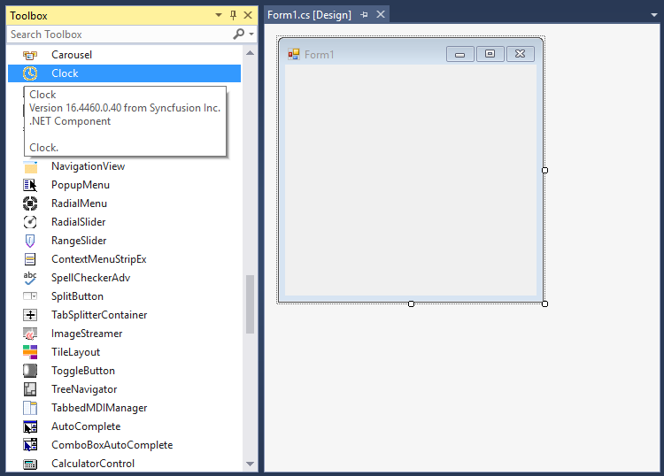Select the TabSplitterContainer icon
The height and width of the screenshot is (476, 664).
[30, 315]
